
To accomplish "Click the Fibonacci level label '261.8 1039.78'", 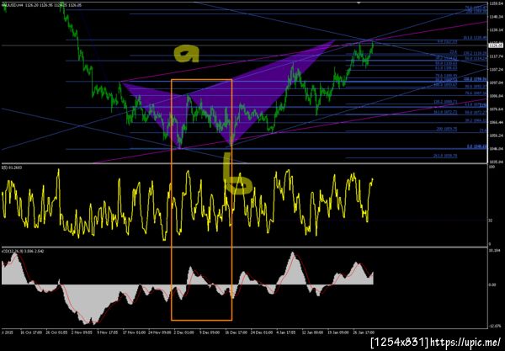I will (x=445, y=156).
